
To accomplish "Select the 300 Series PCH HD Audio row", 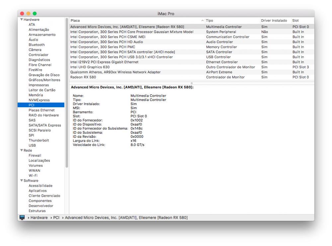I will 192,42.
